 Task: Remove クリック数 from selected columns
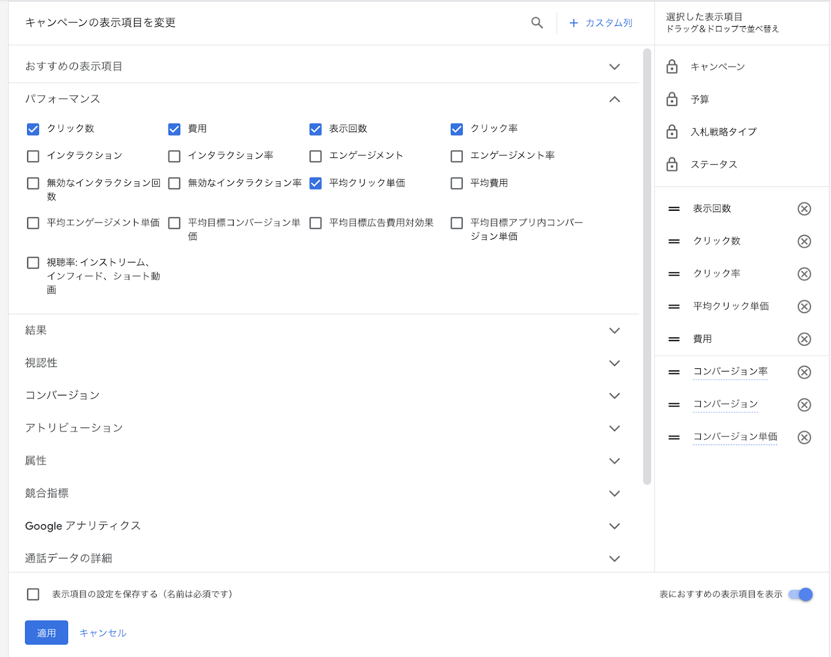pyautogui.click(x=804, y=242)
